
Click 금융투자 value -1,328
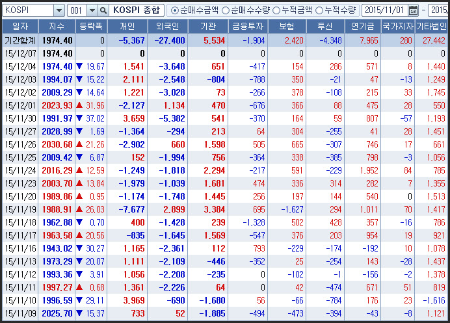pos(254,223)
